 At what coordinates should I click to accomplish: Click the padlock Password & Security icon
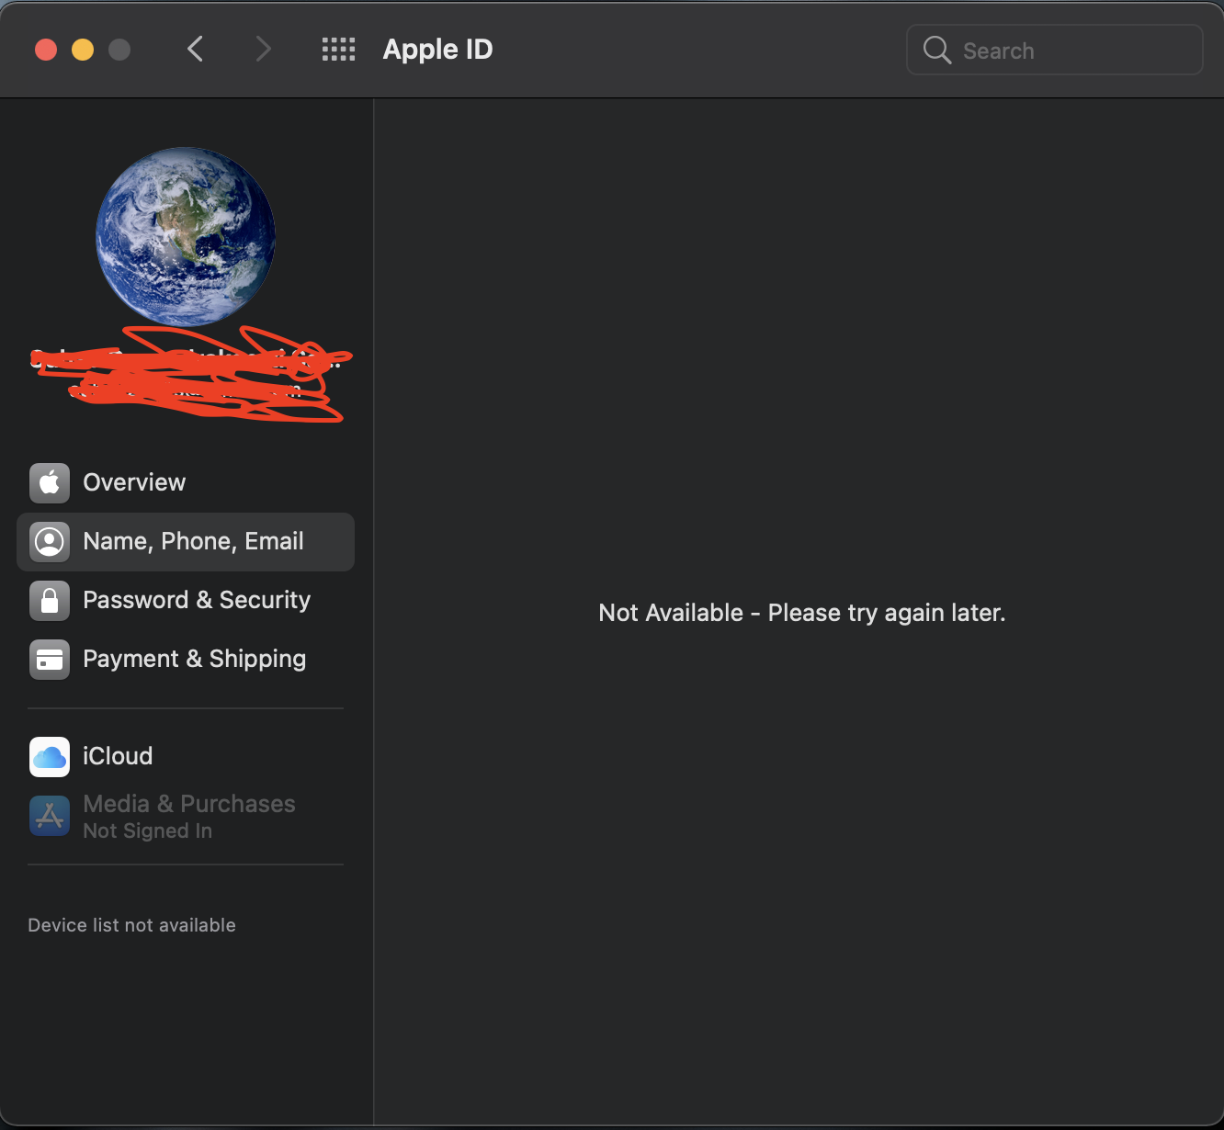pos(50,600)
